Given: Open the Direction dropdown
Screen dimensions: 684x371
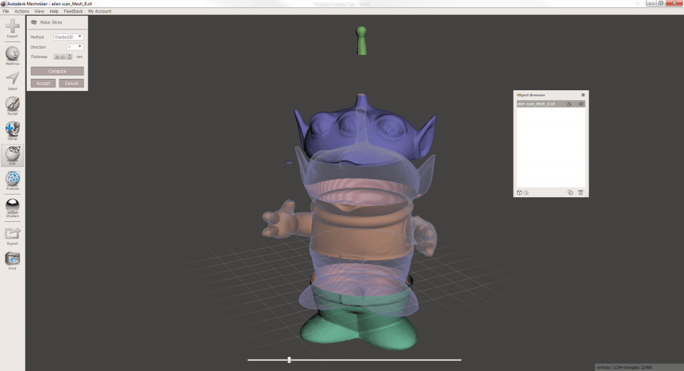Looking at the screenshot, I should (75, 47).
